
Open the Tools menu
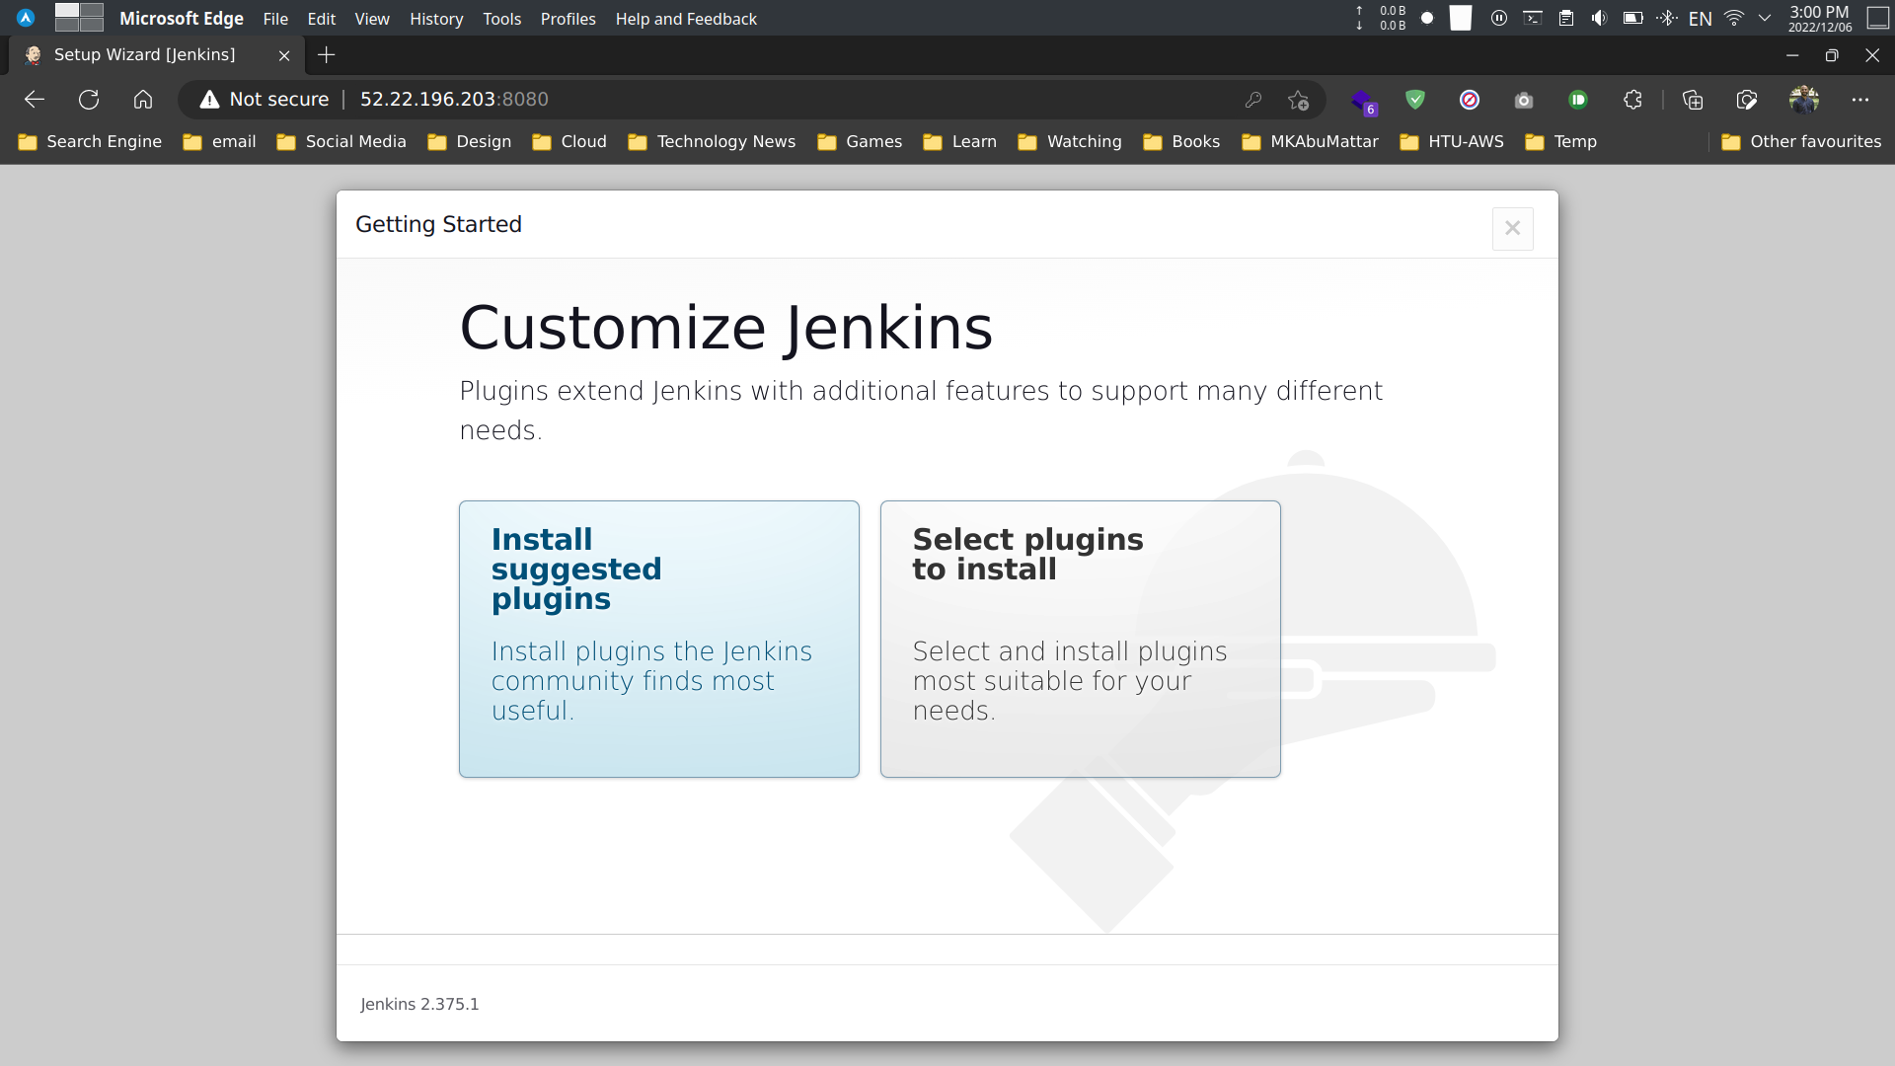click(x=502, y=19)
